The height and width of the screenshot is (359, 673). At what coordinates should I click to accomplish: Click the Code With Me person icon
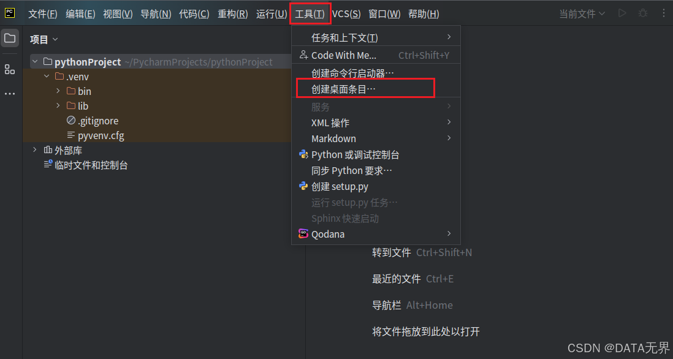point(303,55)
